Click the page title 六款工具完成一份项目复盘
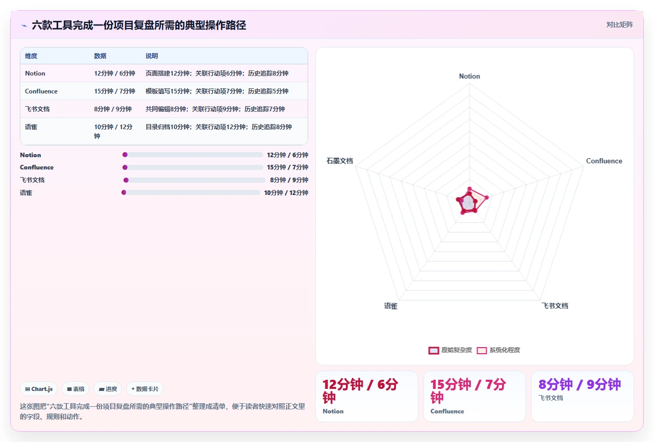 coord(139,25)
